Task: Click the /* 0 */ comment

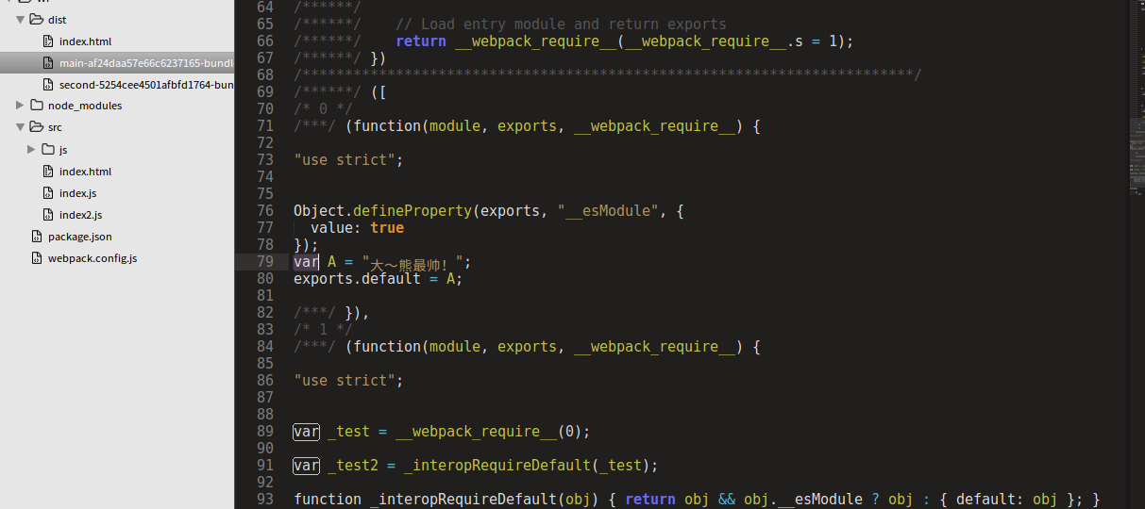Action: click(323, 109)
